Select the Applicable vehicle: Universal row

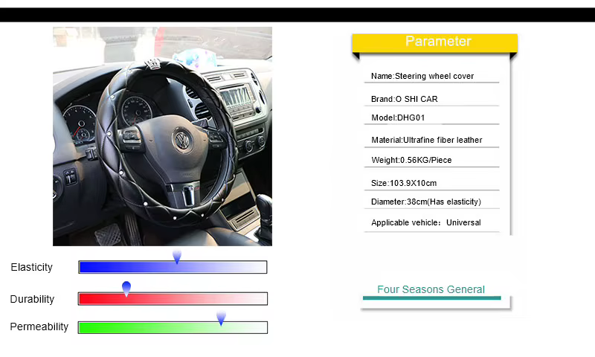pos(432,222)
